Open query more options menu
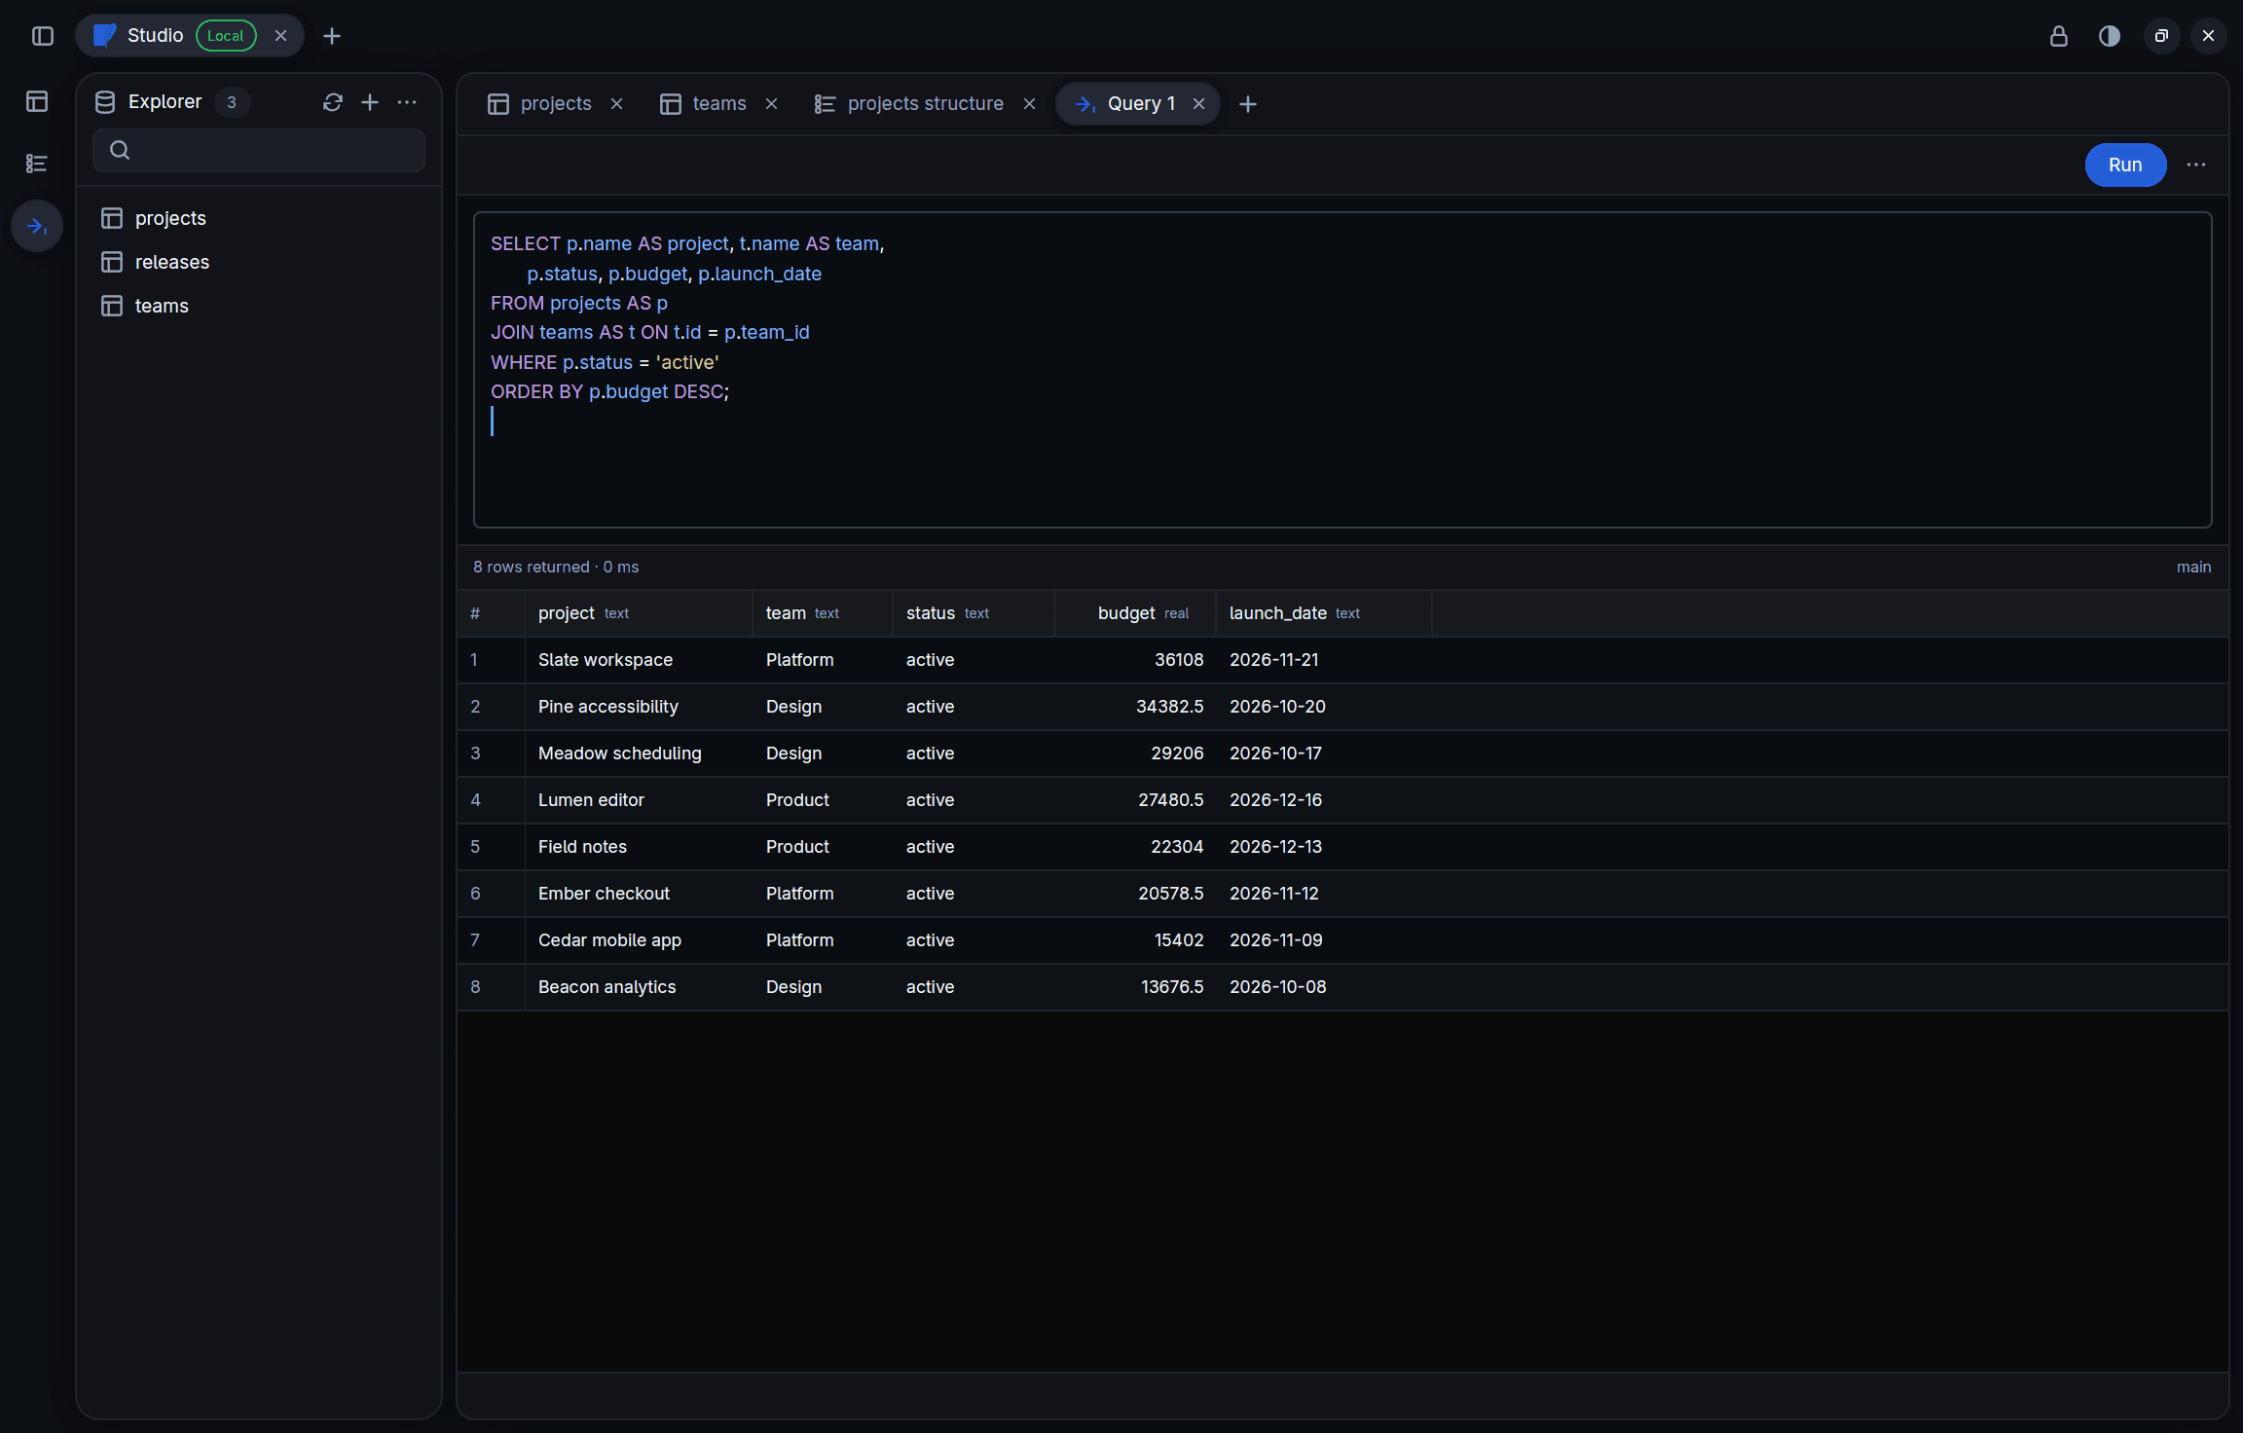Viewport: 2243px width, 1433px height. tap(2196, 165)
